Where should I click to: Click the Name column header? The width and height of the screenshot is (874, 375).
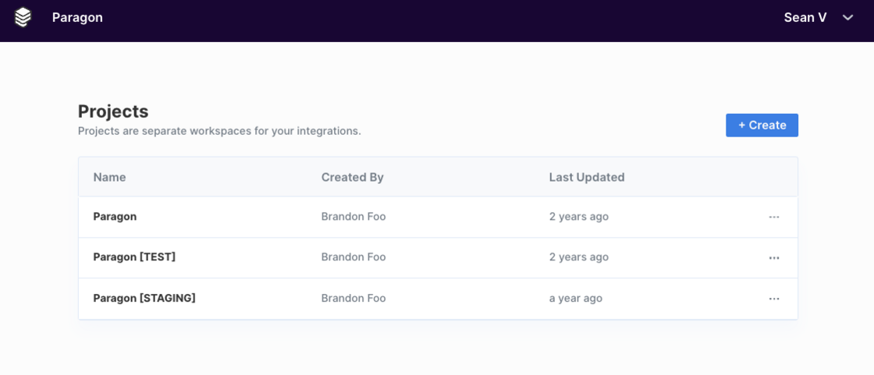[109, 177]
